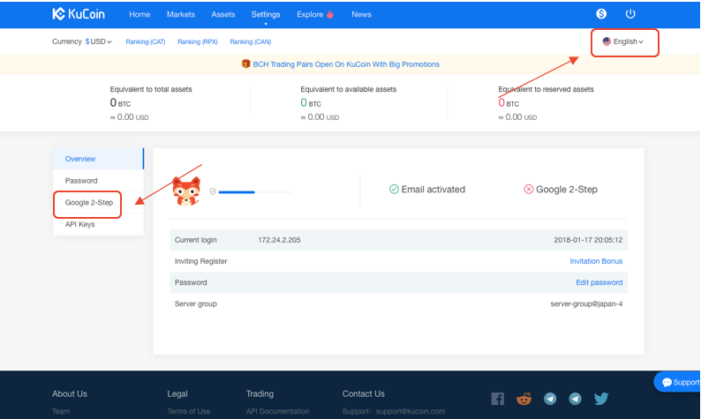Open Ranking (CAT) link
Viewport: 701px width, 419px height.
(x=146, y=41)
